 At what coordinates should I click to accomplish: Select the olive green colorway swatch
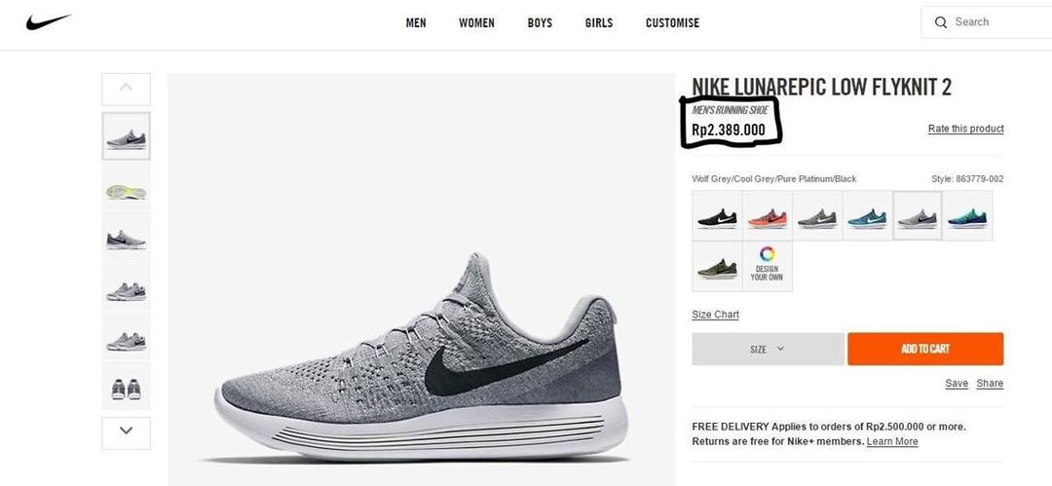[717, 266]
